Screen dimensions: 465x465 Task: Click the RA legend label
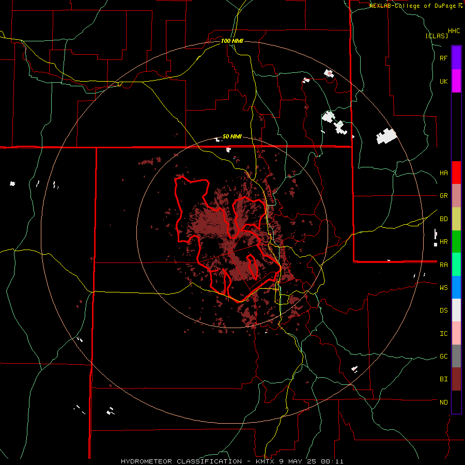point(443,265)
